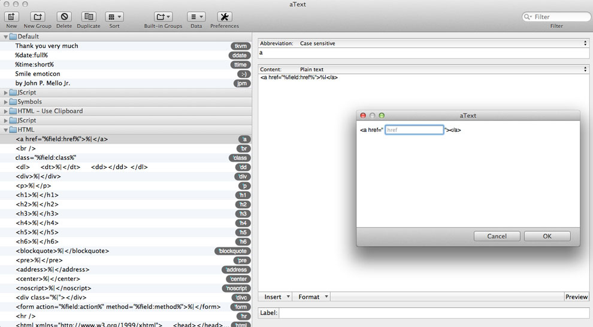593x327 pixels.
Task: Click the Preview button
Action: coord(576,297)
